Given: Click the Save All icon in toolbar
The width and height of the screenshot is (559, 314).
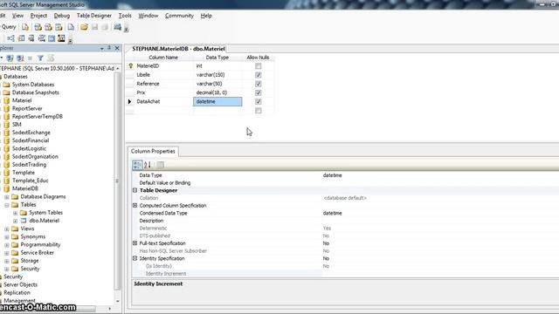Looking at the screenshot, I should click(x=105, y=27).
